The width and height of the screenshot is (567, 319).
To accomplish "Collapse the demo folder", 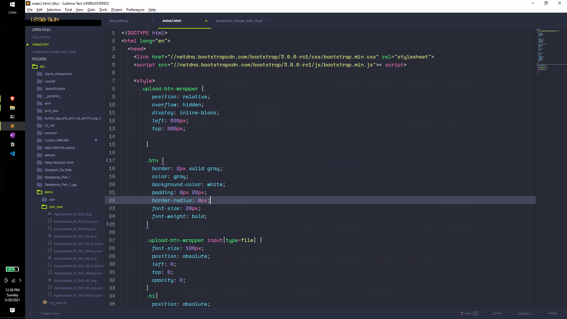I will click(40, 192).
